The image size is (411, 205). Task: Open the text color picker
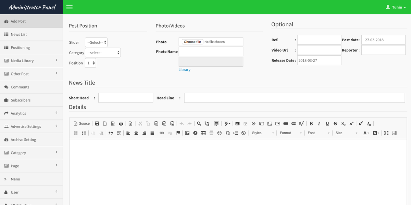(366, 133)
